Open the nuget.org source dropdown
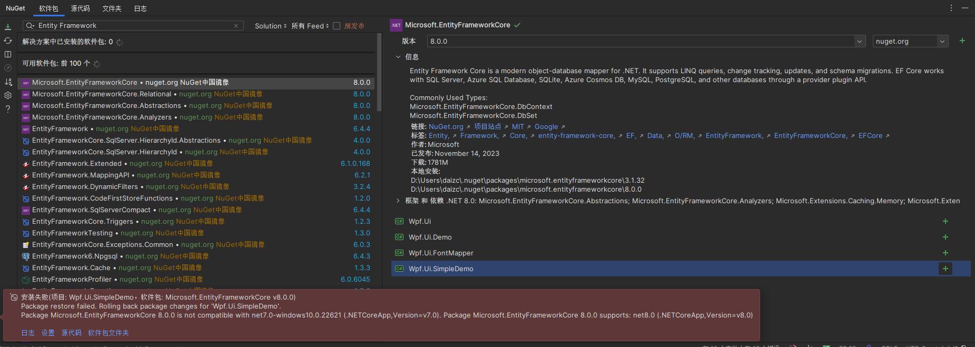Screen dimensions: 975x347 (942, 41)
